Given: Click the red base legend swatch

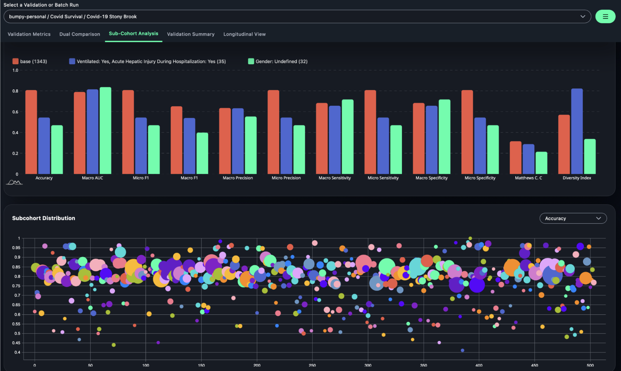Looking at the screenshot, I should coord(15,61).
